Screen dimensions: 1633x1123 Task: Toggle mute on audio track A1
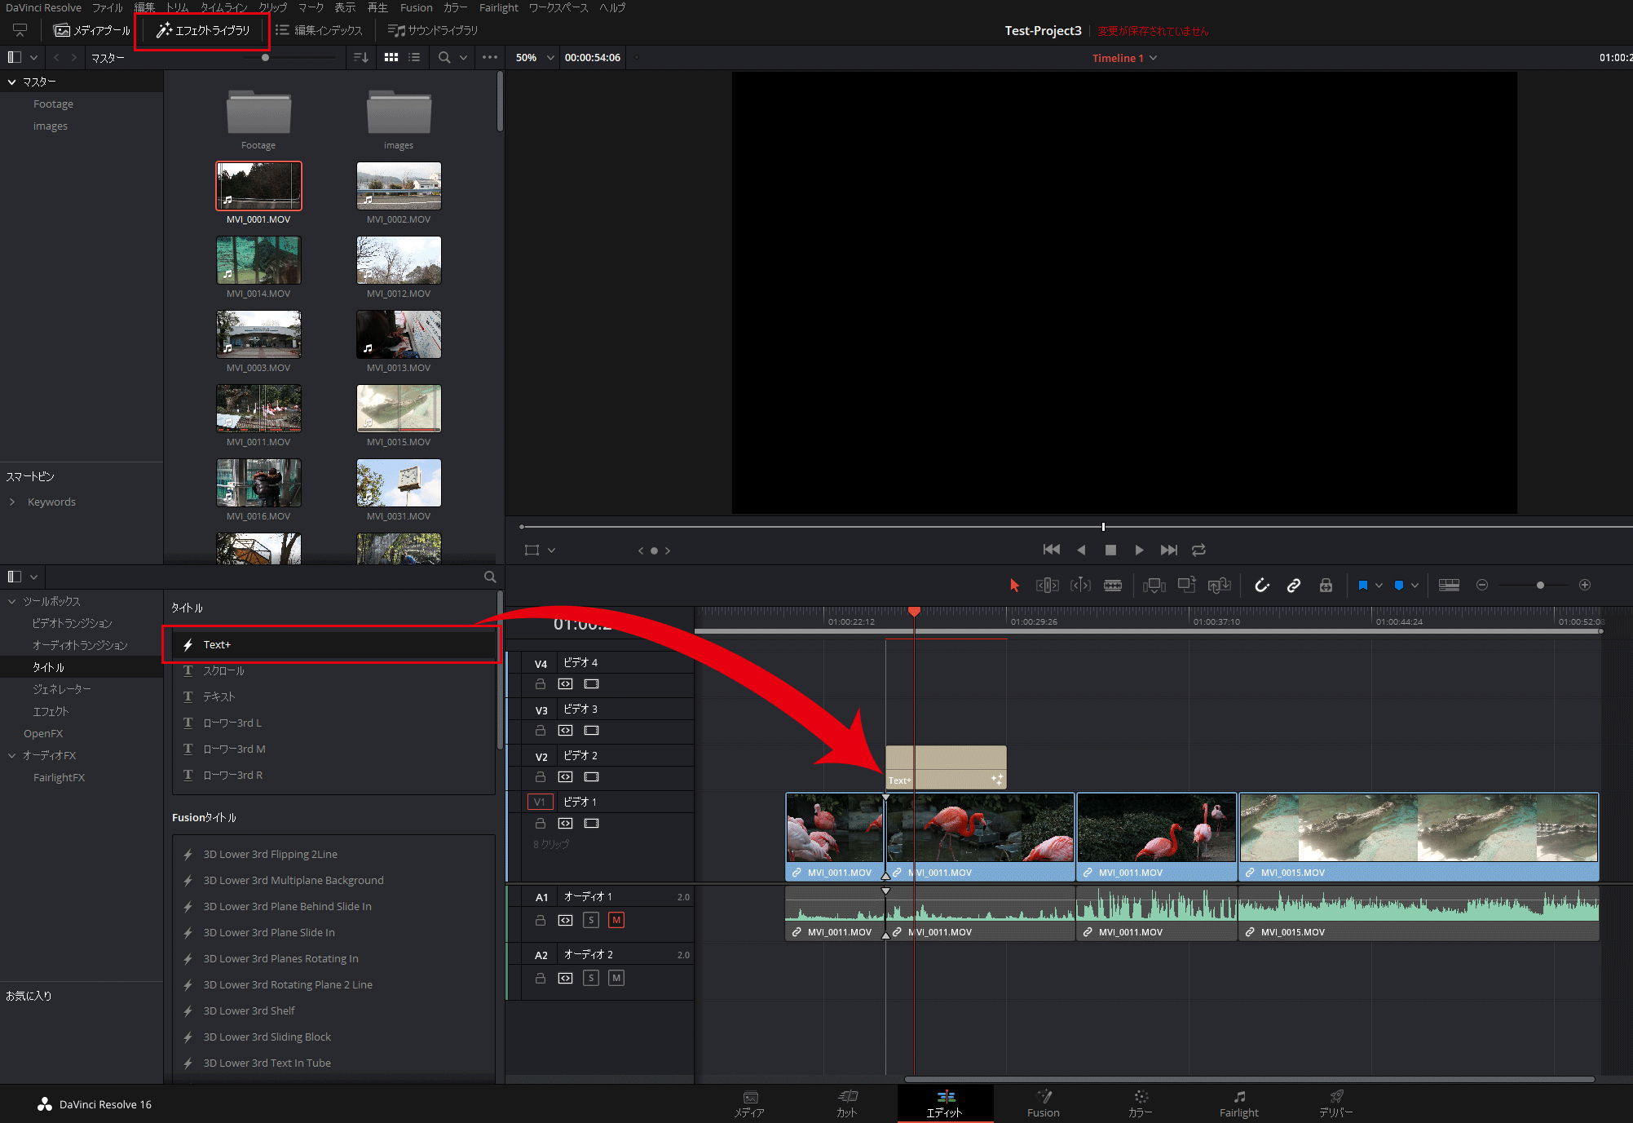[x=616, y=920]
